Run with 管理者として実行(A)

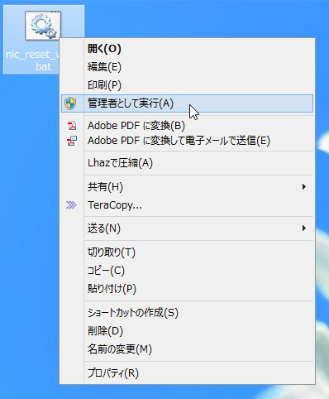pyautogui.click(x=187, y=103)
